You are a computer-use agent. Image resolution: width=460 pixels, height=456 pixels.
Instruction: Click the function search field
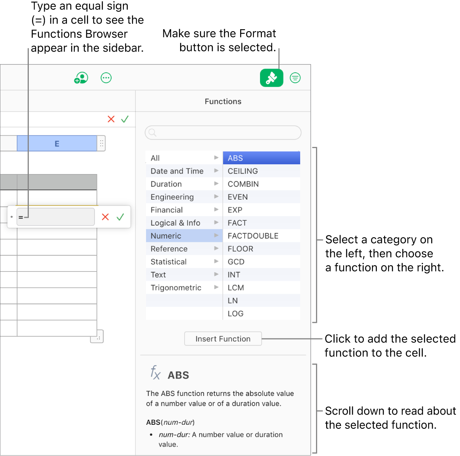(223, 133)
